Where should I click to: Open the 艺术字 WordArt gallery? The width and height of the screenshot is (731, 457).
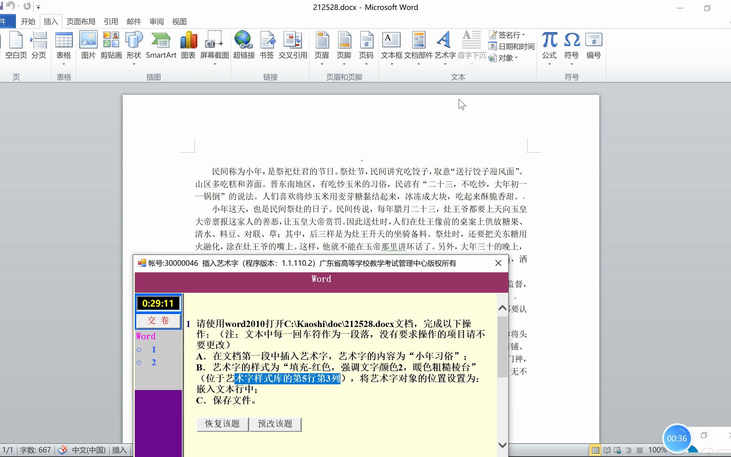click(445, 45)
